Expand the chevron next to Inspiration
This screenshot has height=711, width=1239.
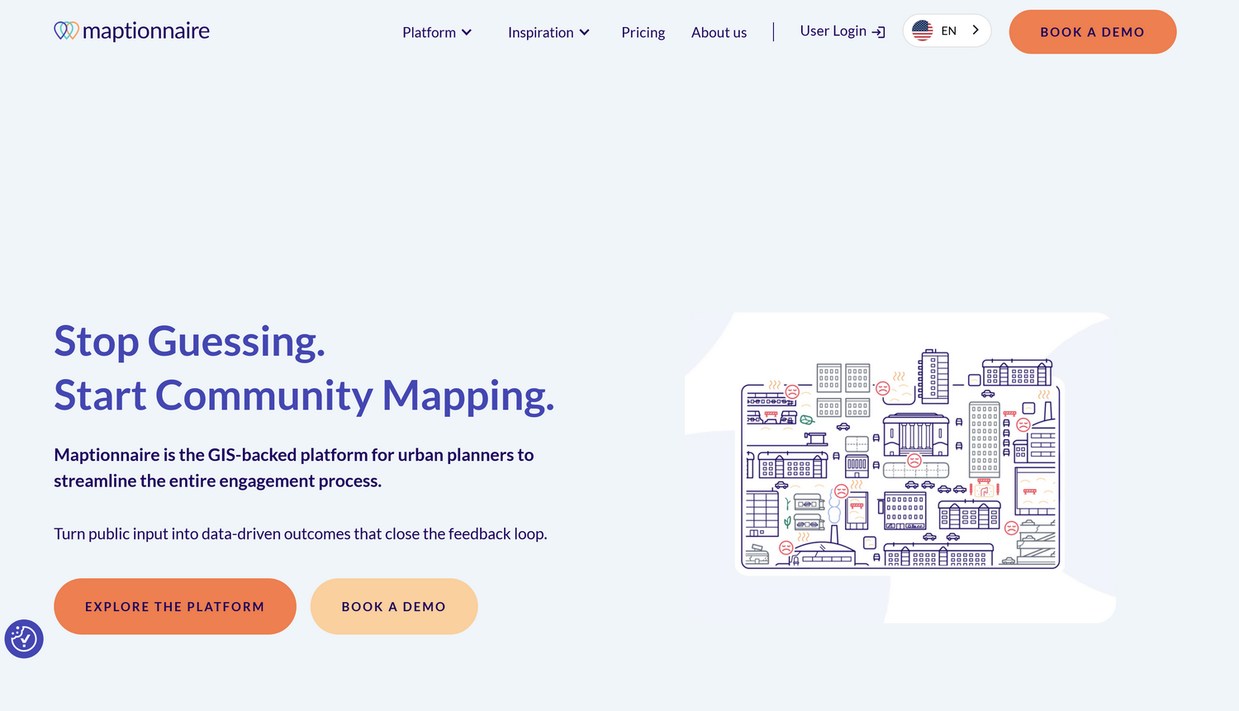tap(585, 32)
